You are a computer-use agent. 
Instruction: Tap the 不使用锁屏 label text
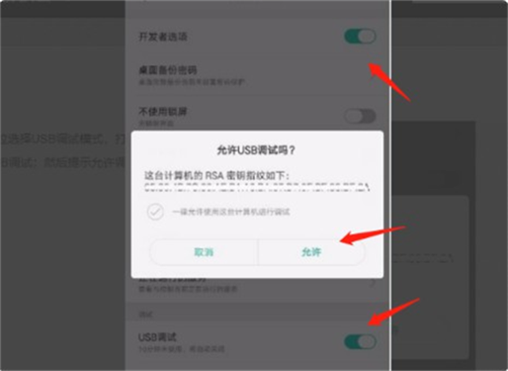click(x=163, y=112)
